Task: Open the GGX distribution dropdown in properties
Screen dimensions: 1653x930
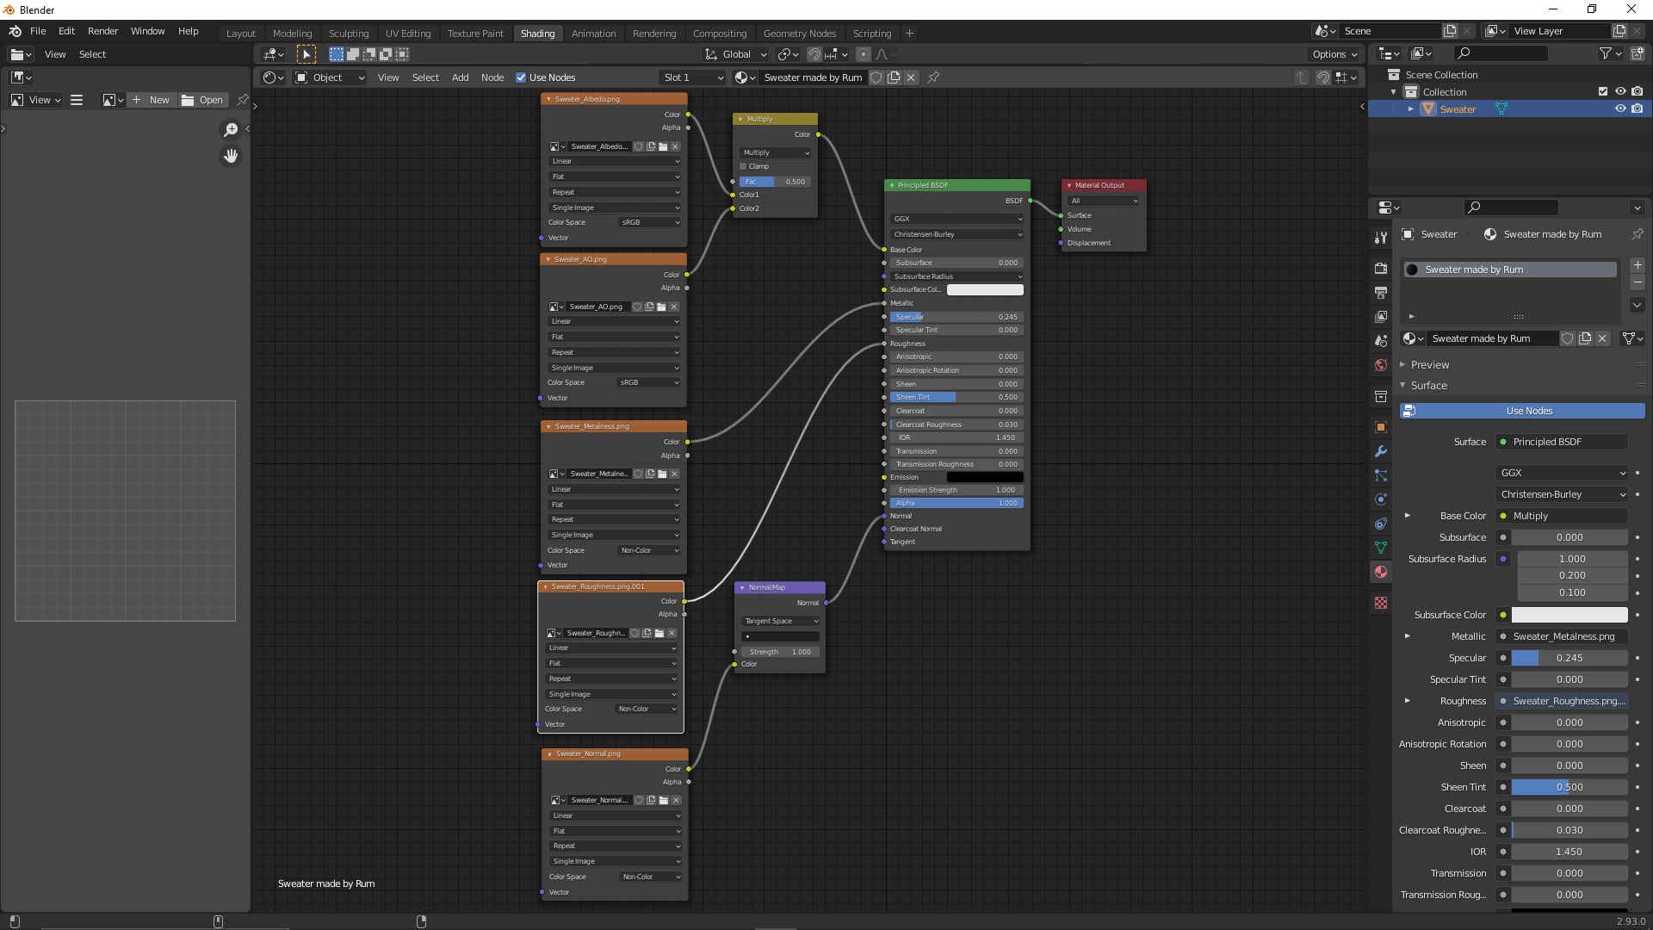Action: (1563, 473)
